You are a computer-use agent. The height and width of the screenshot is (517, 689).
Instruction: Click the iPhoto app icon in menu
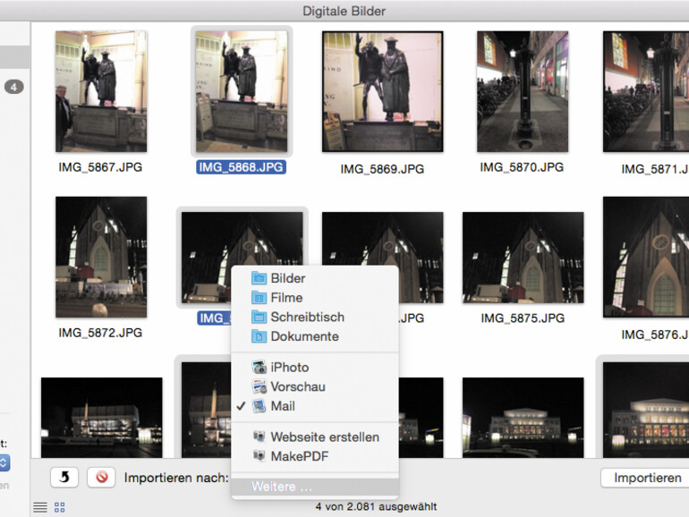[x=259, y=368]
